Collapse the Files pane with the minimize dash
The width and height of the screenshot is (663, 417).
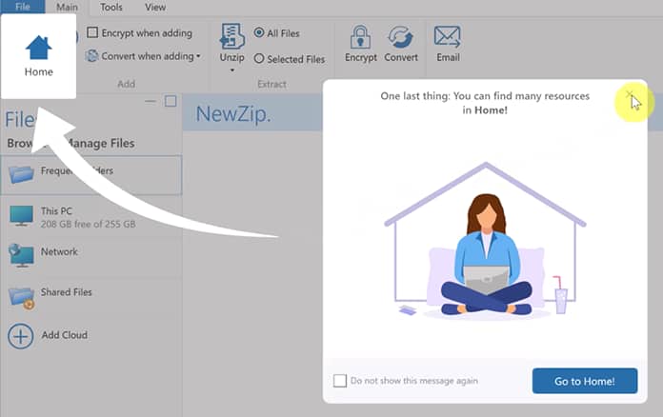(x=151, y=101)
